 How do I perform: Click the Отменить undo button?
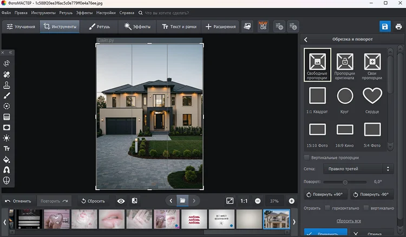pyautogui.click(x=18, y=201)
